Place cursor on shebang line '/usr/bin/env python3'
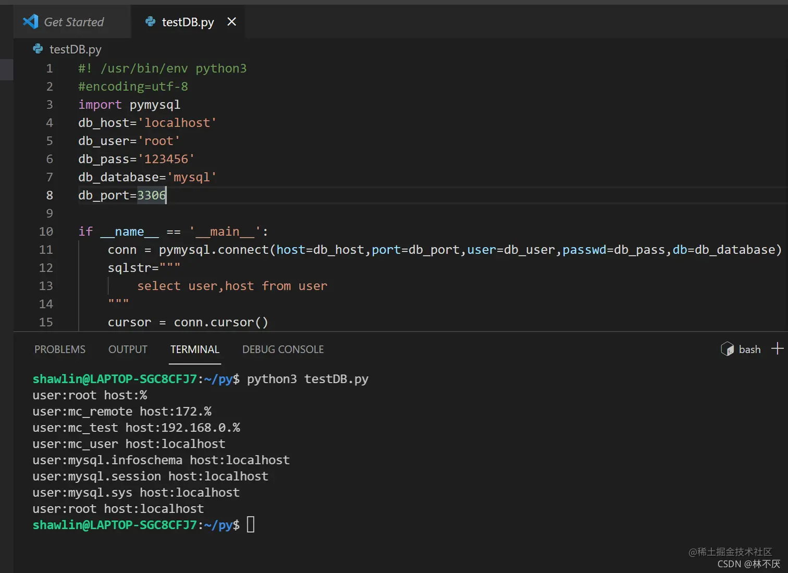The height and width of the screenshot is (573, 788). tap(174, 68)
